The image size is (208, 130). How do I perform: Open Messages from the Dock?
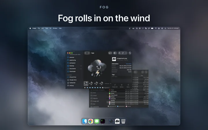97,121
